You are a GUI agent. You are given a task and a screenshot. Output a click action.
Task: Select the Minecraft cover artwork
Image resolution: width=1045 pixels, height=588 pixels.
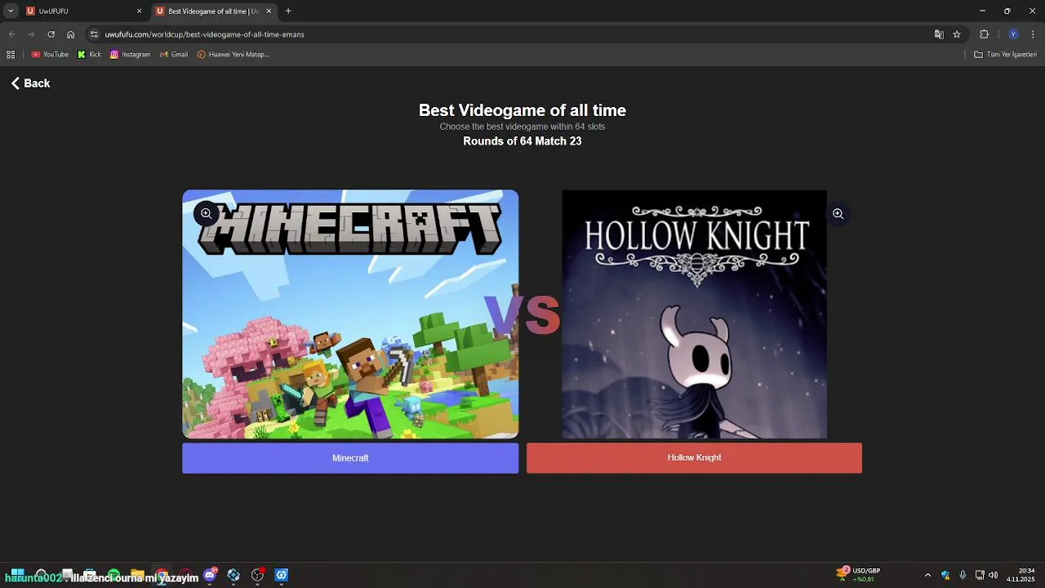tap(350, 314)
